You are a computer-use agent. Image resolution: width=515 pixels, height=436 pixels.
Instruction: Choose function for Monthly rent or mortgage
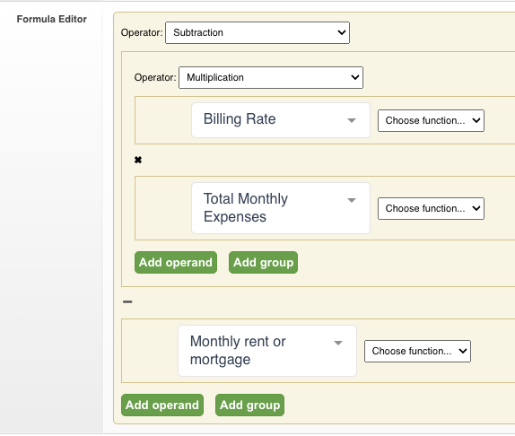[x=417, y=351]
